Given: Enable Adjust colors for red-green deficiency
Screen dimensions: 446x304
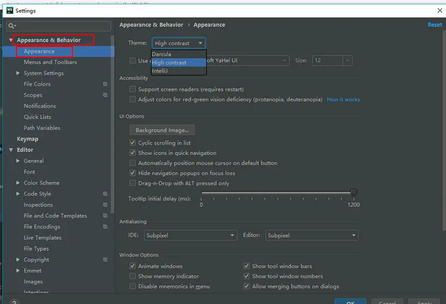Looking at the screenshot, I should tap(133, 99).
